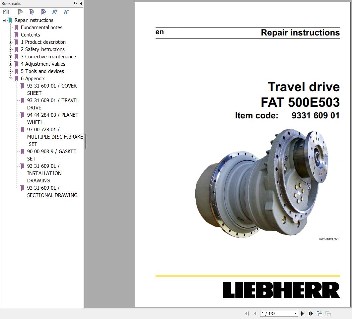Select 5 Tools and devices bookmark

tap(42, 71)
